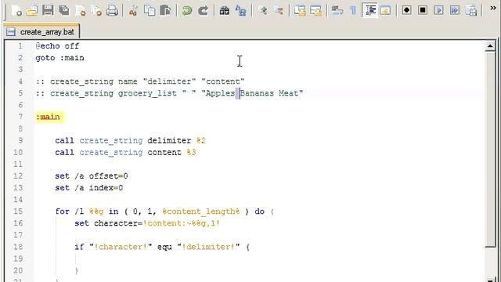Click the Zoom Out toolbar icon
Screen dimensions: 501x282
(279, 10)
